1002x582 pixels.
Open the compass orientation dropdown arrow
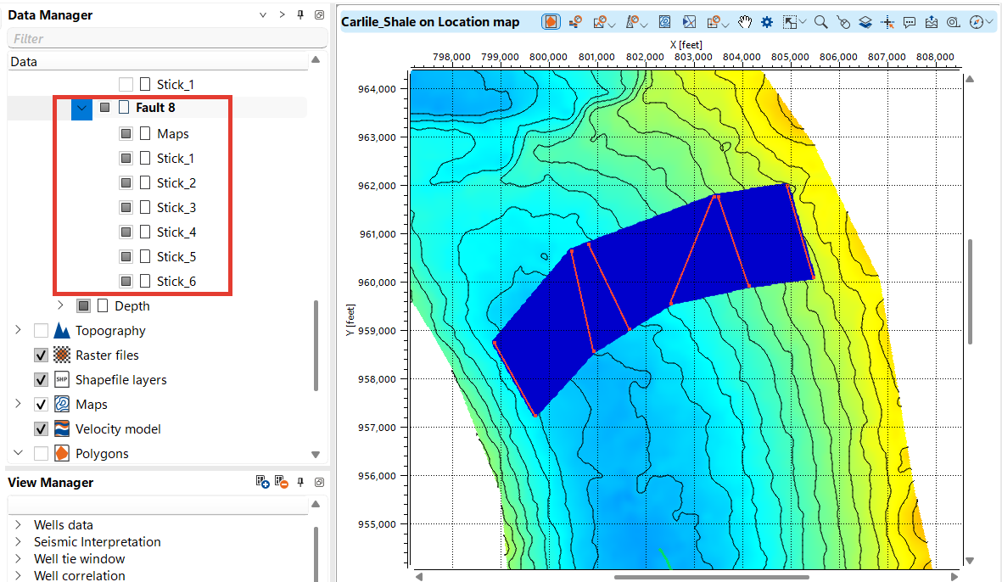tap(989, 23)
